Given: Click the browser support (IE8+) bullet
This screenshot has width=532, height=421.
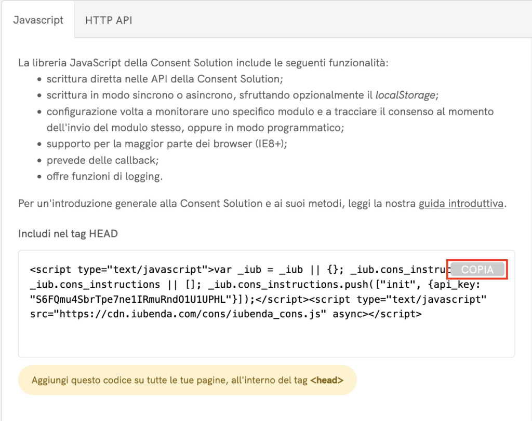Looking at the screenshot, I should pyautogui.click(x=166, y=144).
